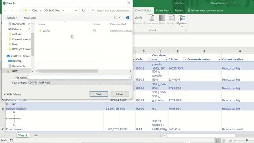Open pinned Documents in quick access

point(19,24)
